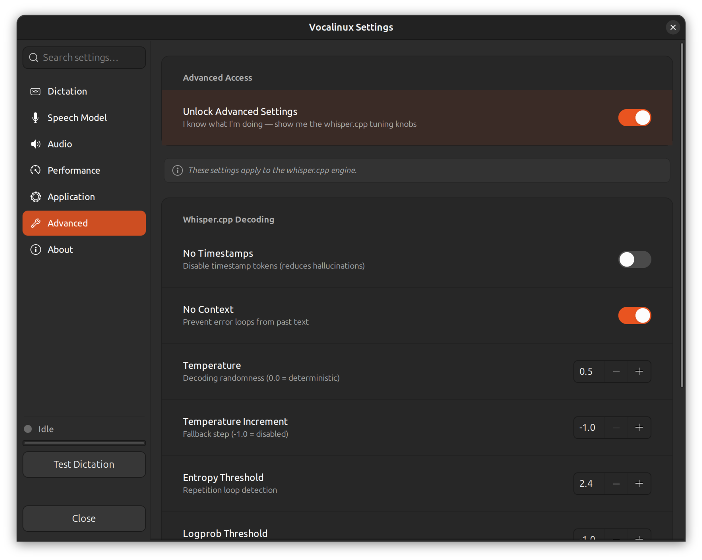Disable Unlock Advanced Settings toggle

pos(634,118)
